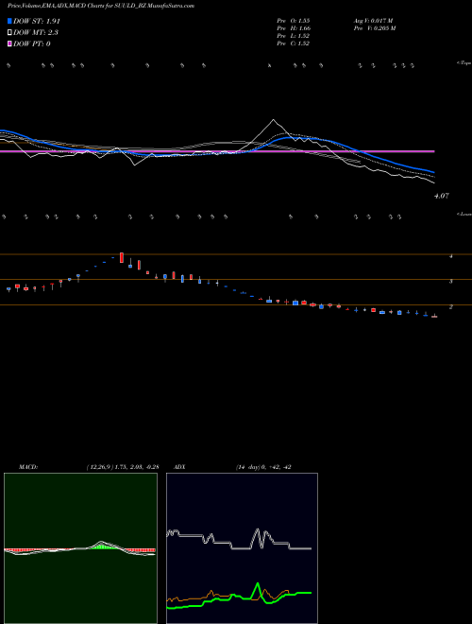Click the 'MACD:' panel heading
The width and height of the screenshot is (472, 624).
tap(28, 467)
